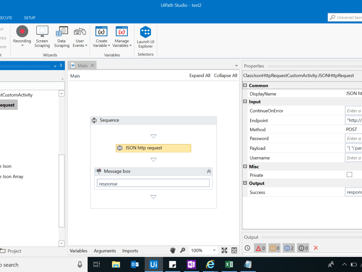Open the Screen Scraping wizard
Screen dimensions: 362x272
[42, 37]
